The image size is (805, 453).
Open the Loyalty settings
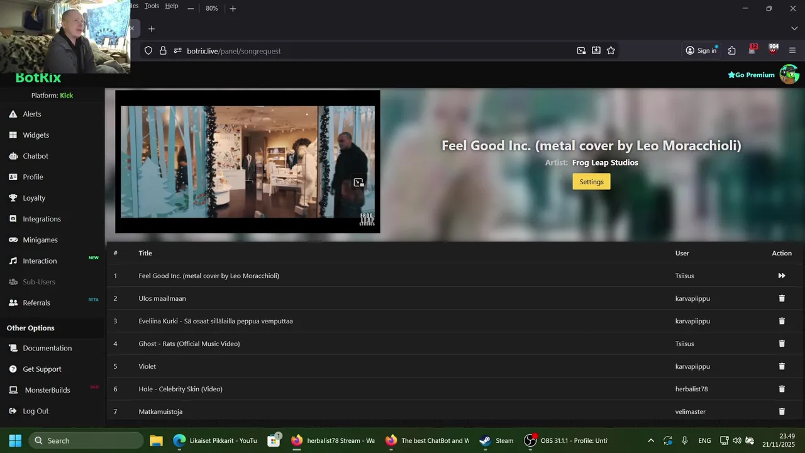click(x=34, y=198)
